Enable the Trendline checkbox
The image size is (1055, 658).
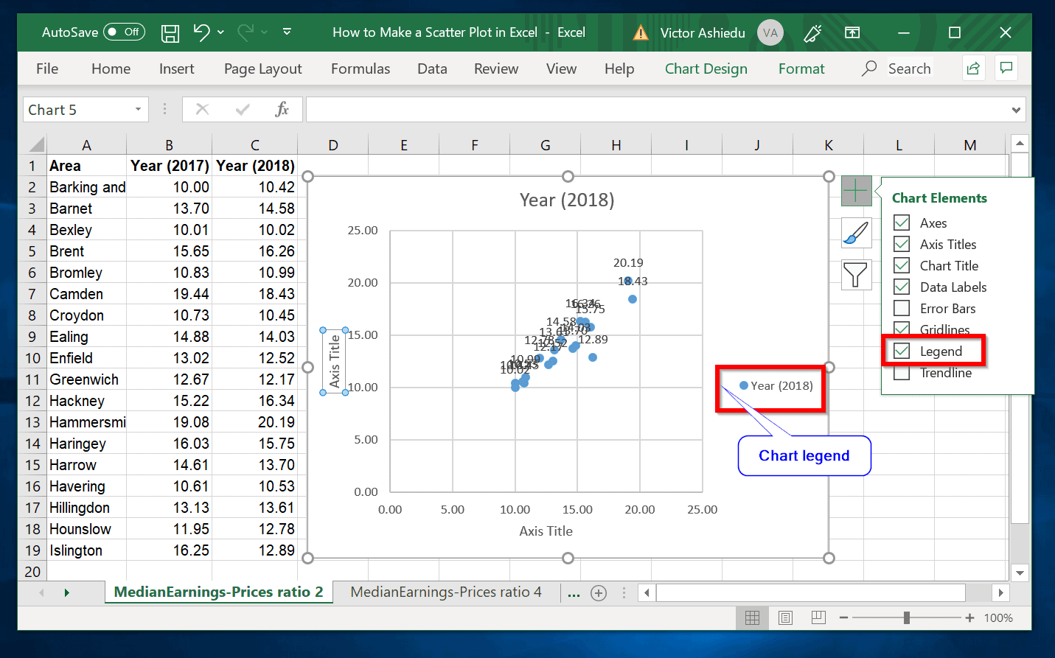(901, 373)
